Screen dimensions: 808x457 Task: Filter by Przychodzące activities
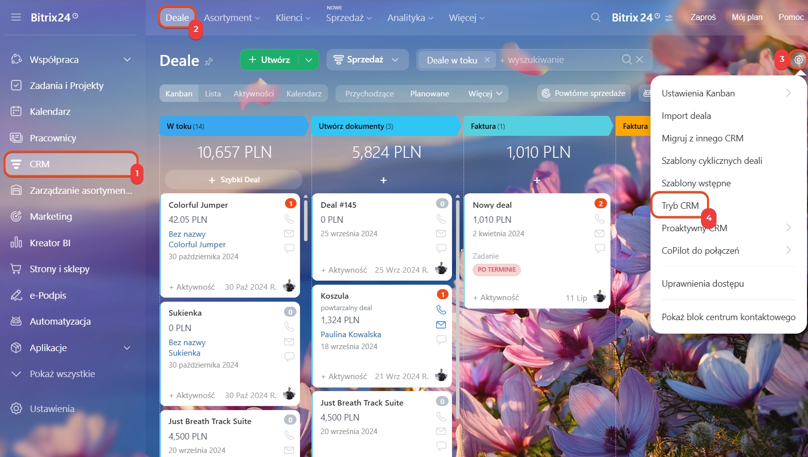pos(369,93)
